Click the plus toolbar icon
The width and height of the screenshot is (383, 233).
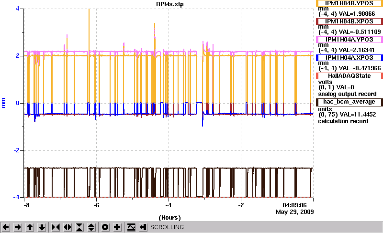pyautogui.click(x=117, y=227)
